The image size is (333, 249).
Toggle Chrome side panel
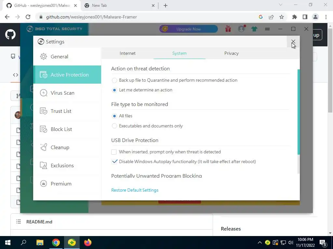[x=305, y=17]
